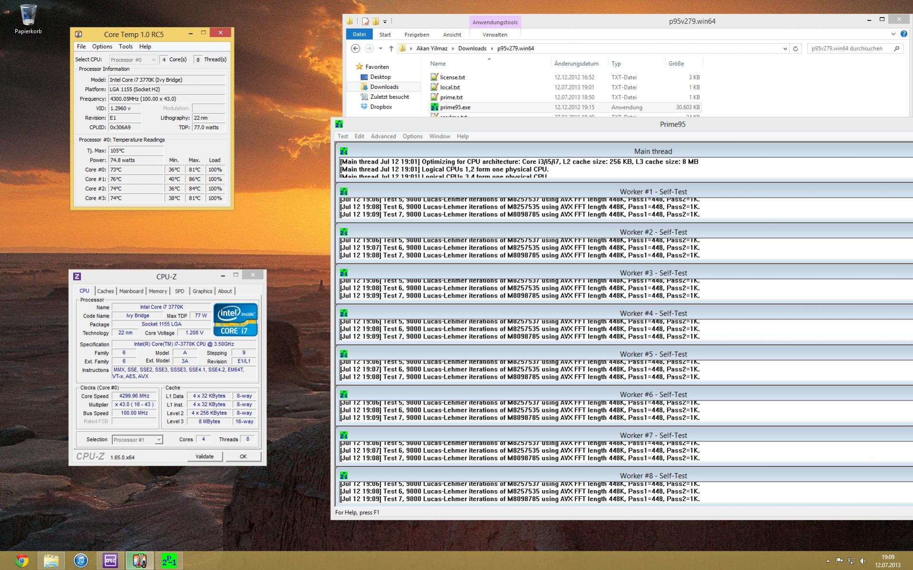The height and width of the screenshot is (570, 913).
Task: Switch to Core Temp via taskbar icon
Action: pyautogui.click(x=139, y=560)
